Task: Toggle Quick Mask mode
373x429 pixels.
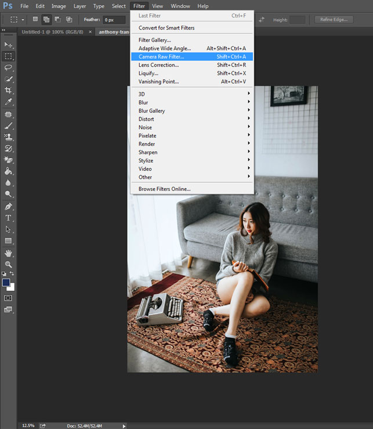Action: click(8, 298)
